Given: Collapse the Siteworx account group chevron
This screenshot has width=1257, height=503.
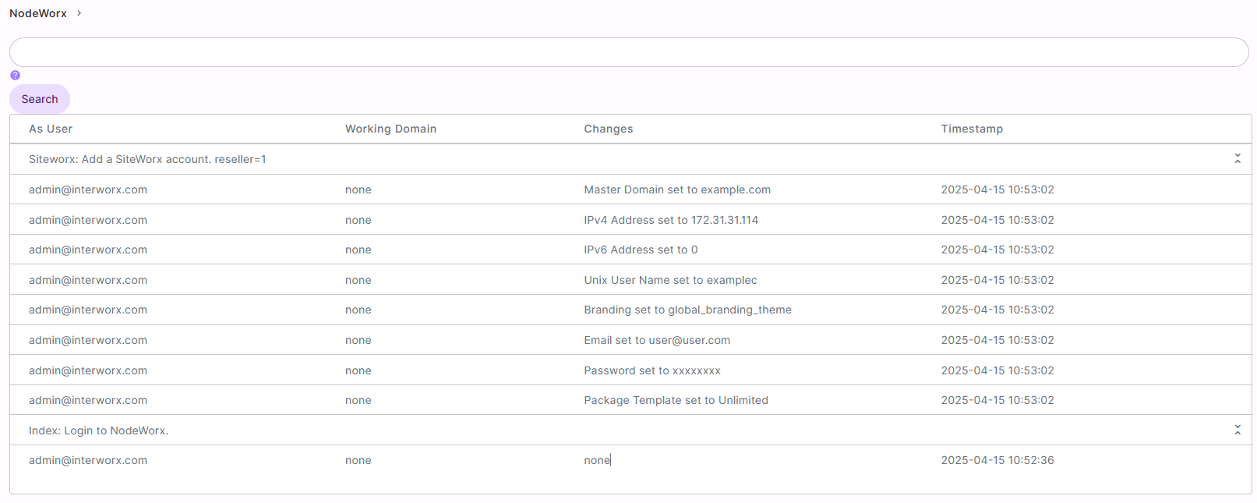Looking at the screenshot, I should point(1237,159).
